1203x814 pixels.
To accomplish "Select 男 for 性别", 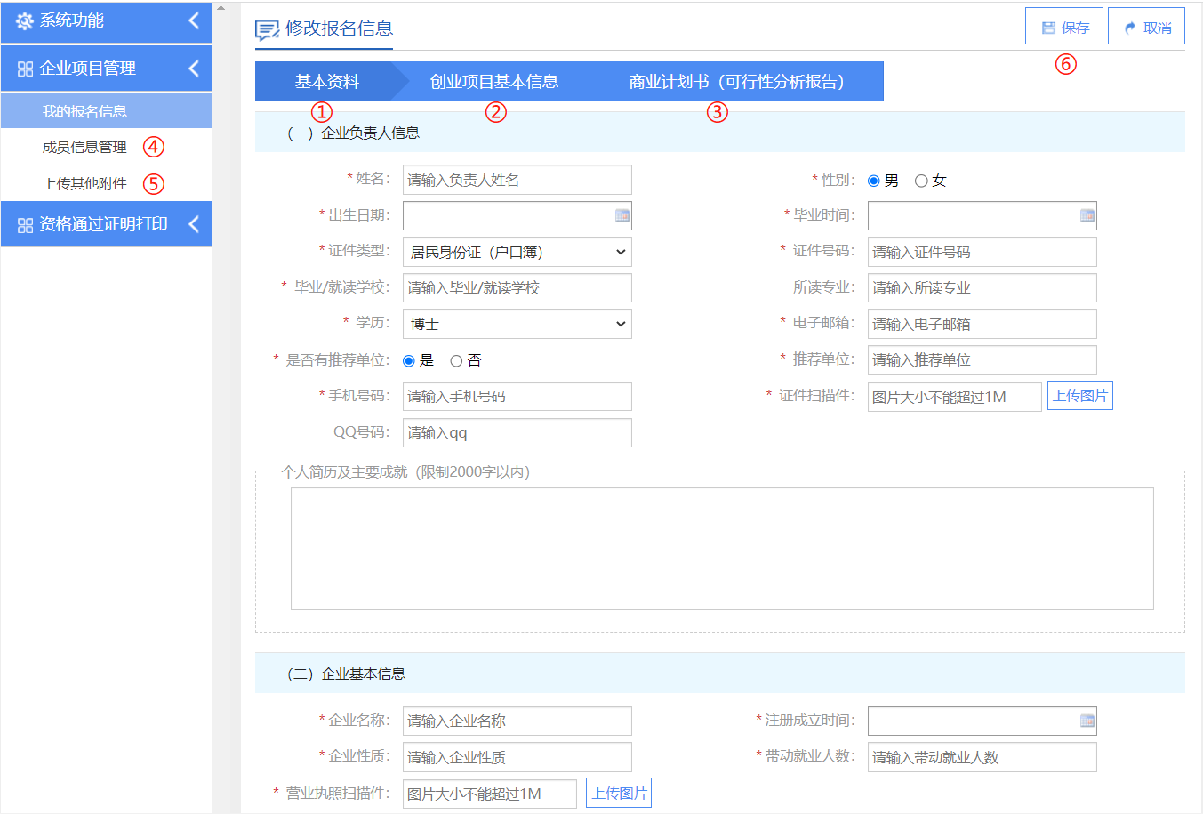I will (x=874, y=181).
